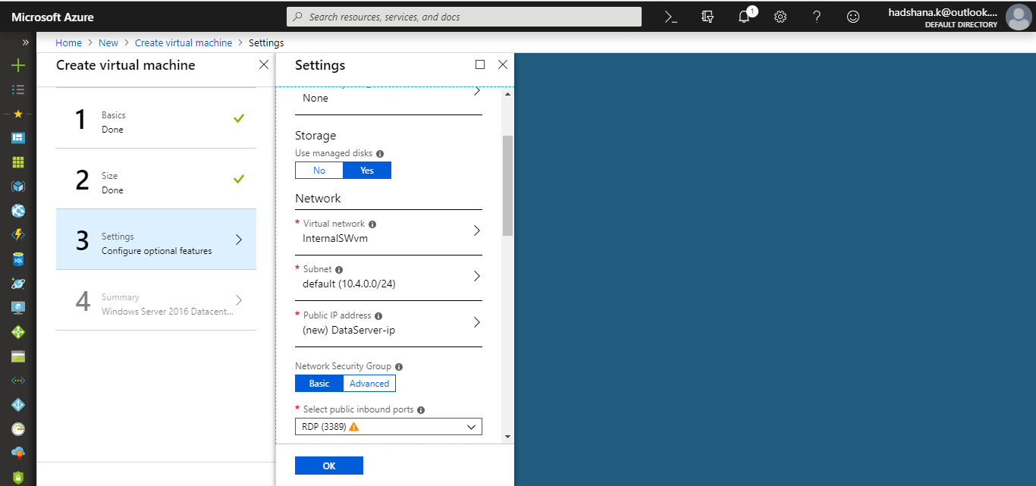Close the Create virtual machine blade
The image size is (1036, 486).
(x=264, y=64)
